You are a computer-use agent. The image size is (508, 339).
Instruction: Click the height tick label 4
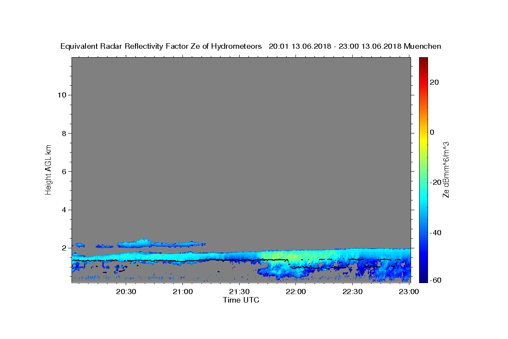63,210
